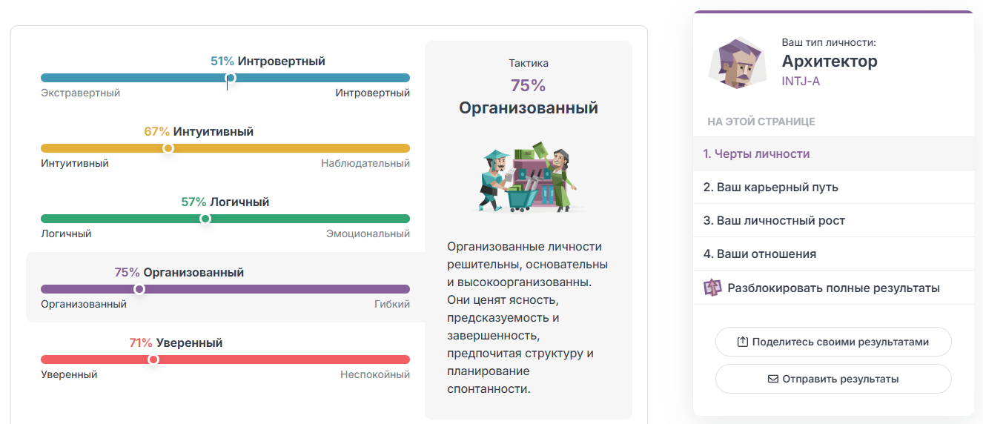Screen dimensions: 983x424
Task: Select the 57% Логичный trait heading
Action: [225, 202]
